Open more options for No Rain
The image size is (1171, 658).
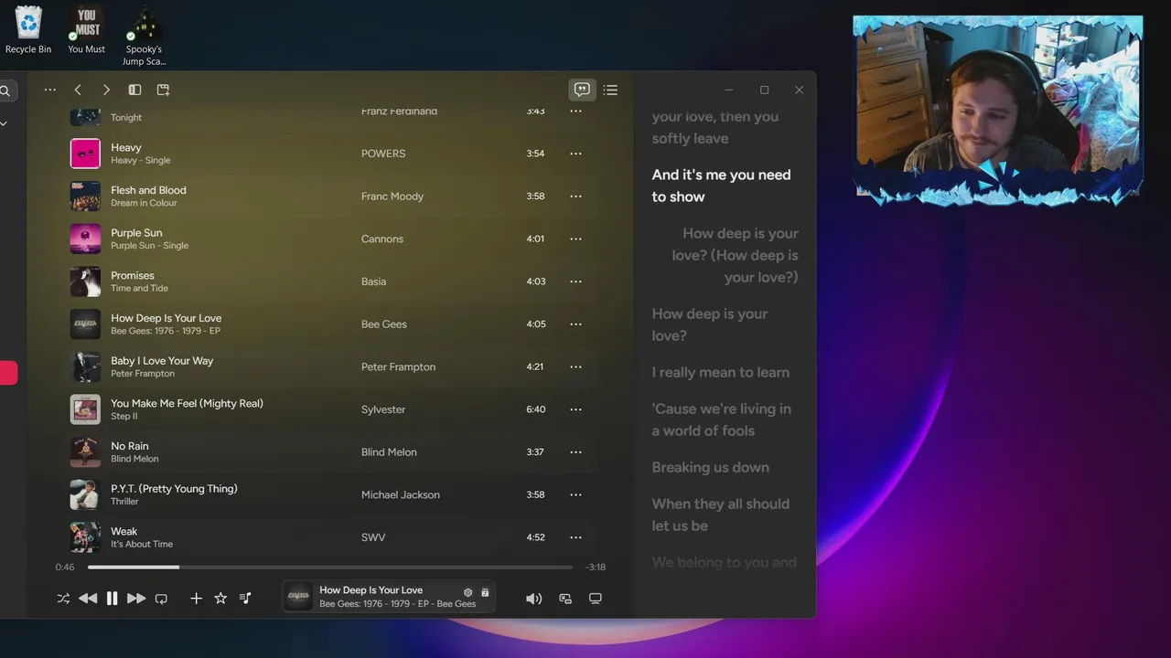click(575, 452)
